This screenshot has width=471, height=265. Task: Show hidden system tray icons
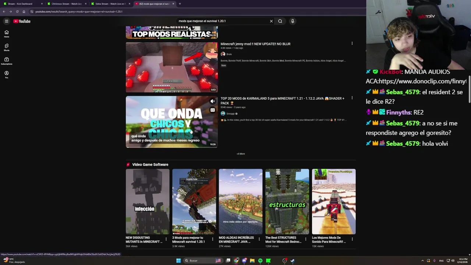pos(422,261)
